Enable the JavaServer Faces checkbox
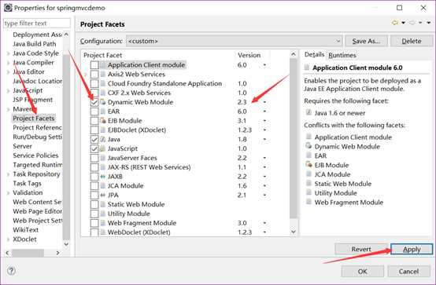 [94, 158]
